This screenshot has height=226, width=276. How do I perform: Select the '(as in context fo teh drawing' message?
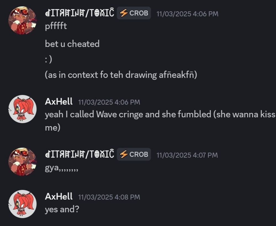point(121,75)
